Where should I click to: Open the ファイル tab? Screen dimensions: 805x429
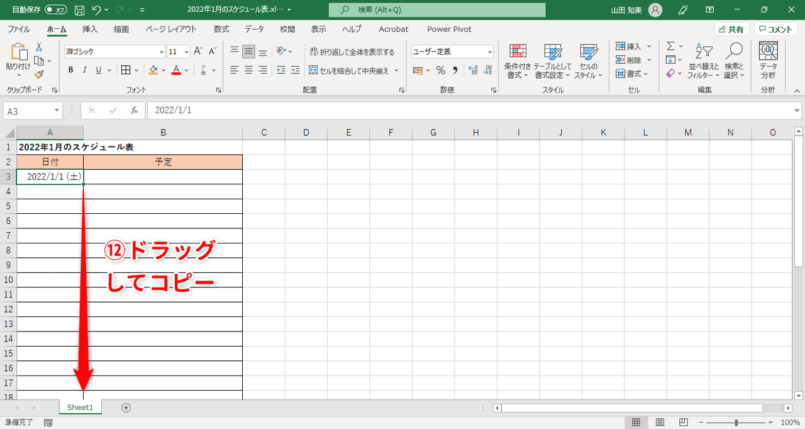click(19, 29)
